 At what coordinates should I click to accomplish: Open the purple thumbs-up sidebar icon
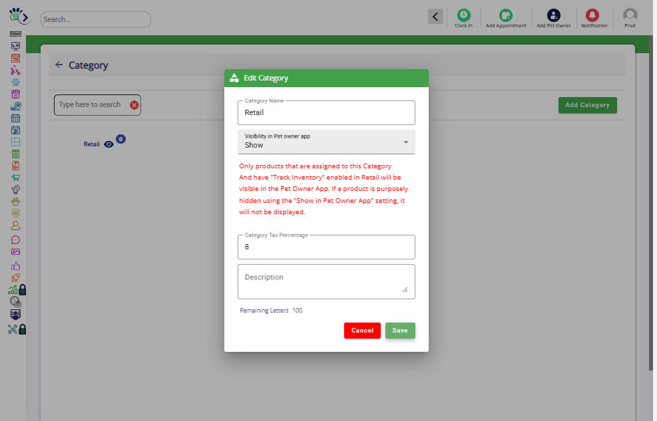tap(15, 266)
